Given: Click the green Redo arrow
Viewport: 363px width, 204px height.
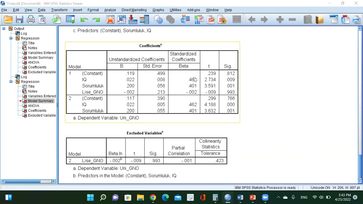Looking at the screenshot, I should (x=96, y=20).
